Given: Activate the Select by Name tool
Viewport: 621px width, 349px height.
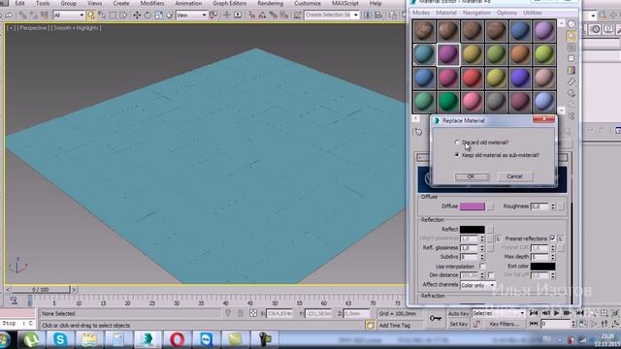Looking at the screenshot, I should point(102,16).
